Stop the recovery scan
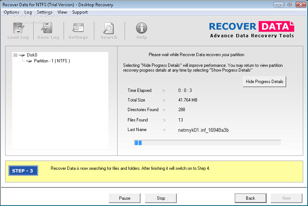Image resolution: width=308 pixels, height=206 pixels. click(x=161, y=198)
